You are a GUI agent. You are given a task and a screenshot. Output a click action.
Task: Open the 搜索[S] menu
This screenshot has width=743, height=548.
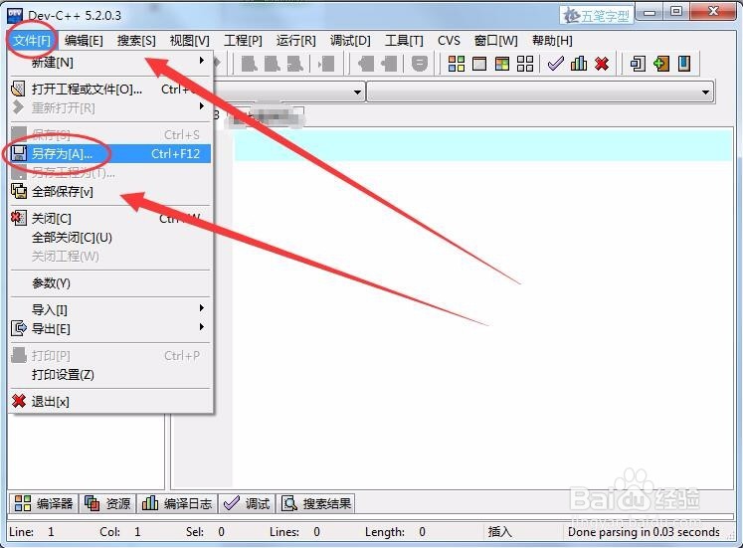136,41
